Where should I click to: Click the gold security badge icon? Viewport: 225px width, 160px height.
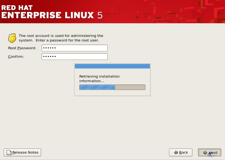pos(12,38)
